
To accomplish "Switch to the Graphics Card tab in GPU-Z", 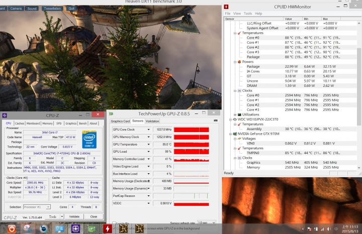I will click(120, 121).
